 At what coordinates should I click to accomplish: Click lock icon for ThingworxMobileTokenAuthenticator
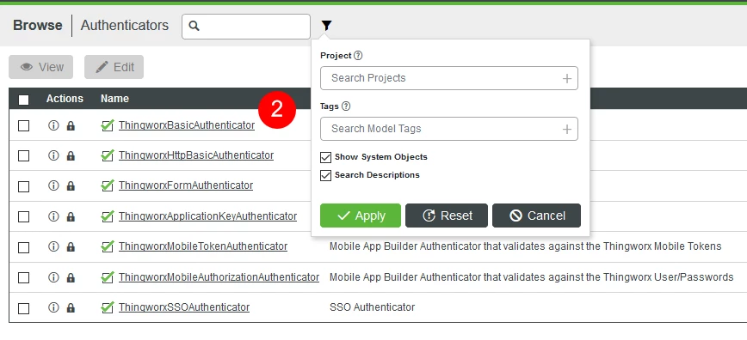71,247
